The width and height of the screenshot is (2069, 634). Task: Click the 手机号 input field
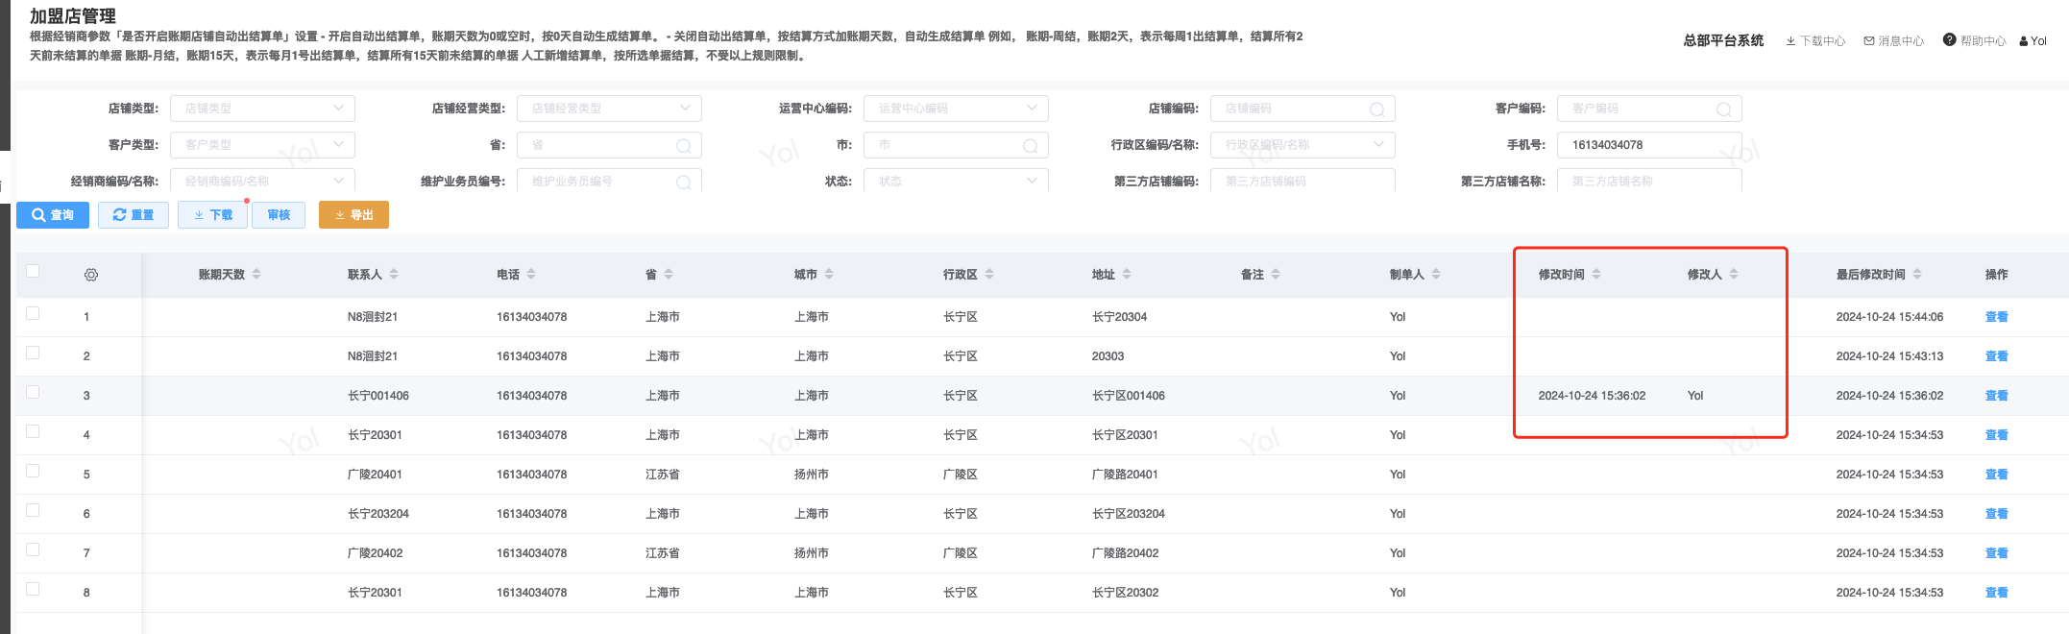(x=1649, y=145)
